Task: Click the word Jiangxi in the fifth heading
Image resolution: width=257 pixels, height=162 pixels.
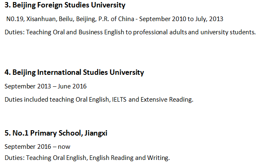Action: pyautogui.click(x=96, y=133)
